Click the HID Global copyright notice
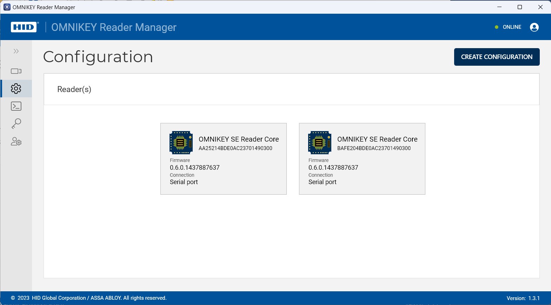Viewport: 551px width, 305px height. click(89, 298)
